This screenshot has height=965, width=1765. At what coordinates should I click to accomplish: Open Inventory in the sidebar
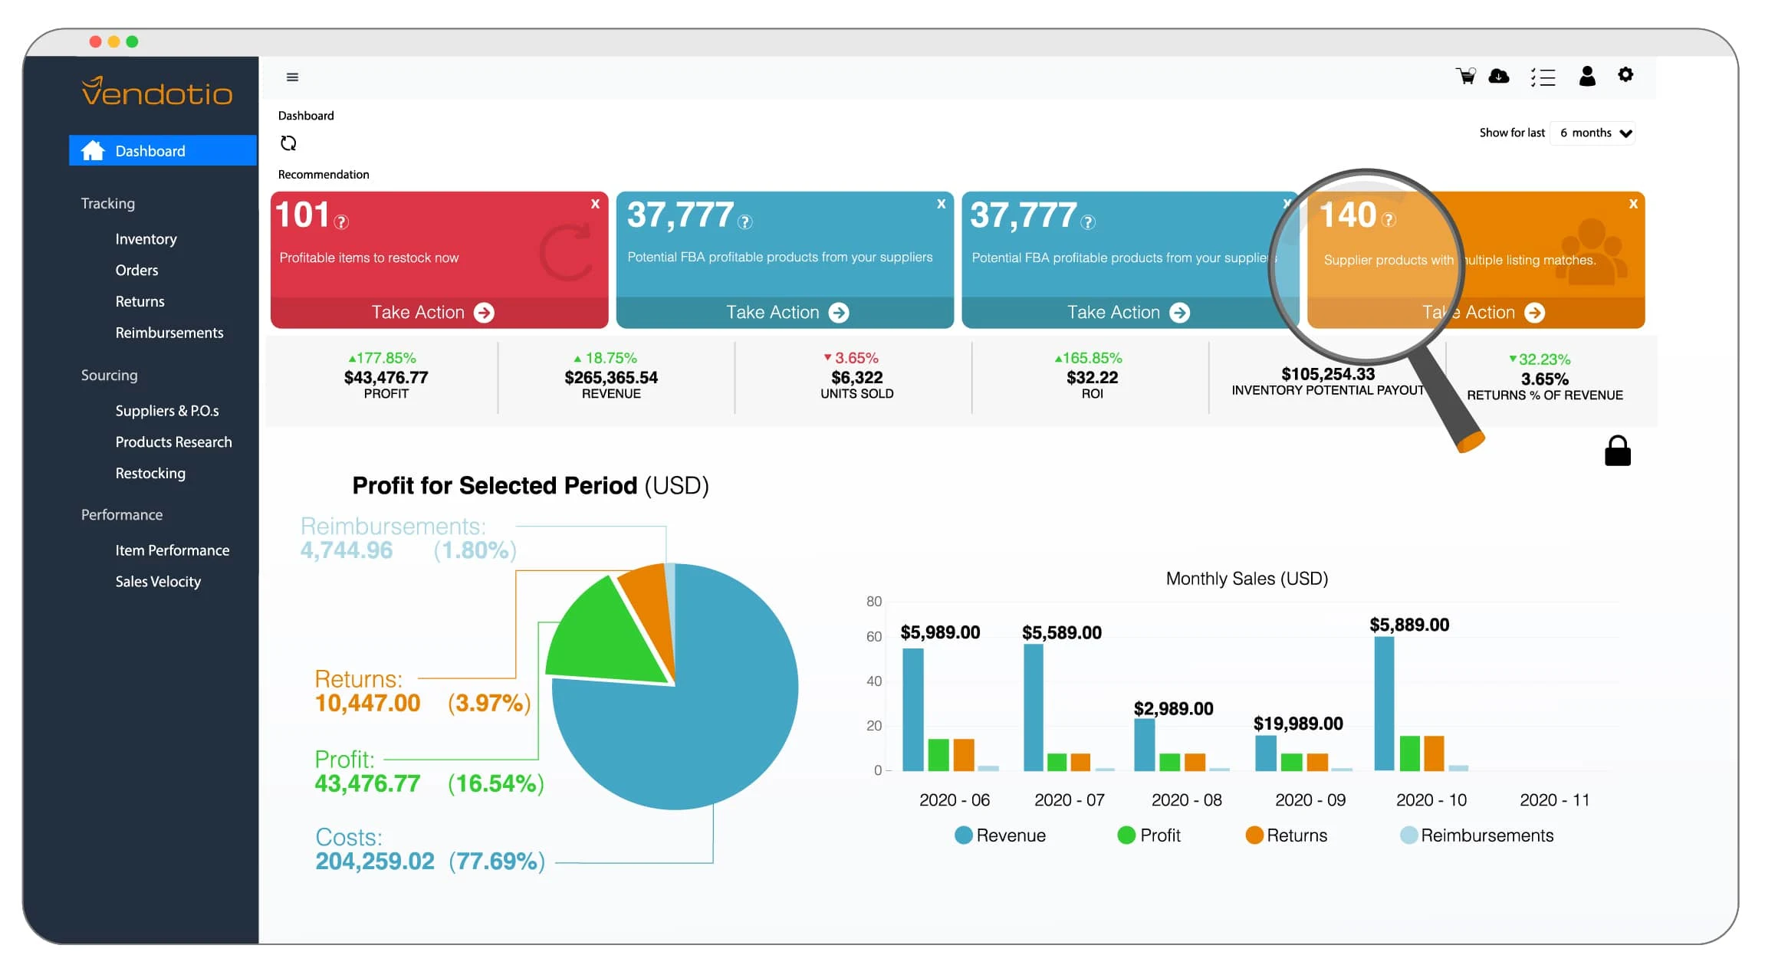click(146, 239)
